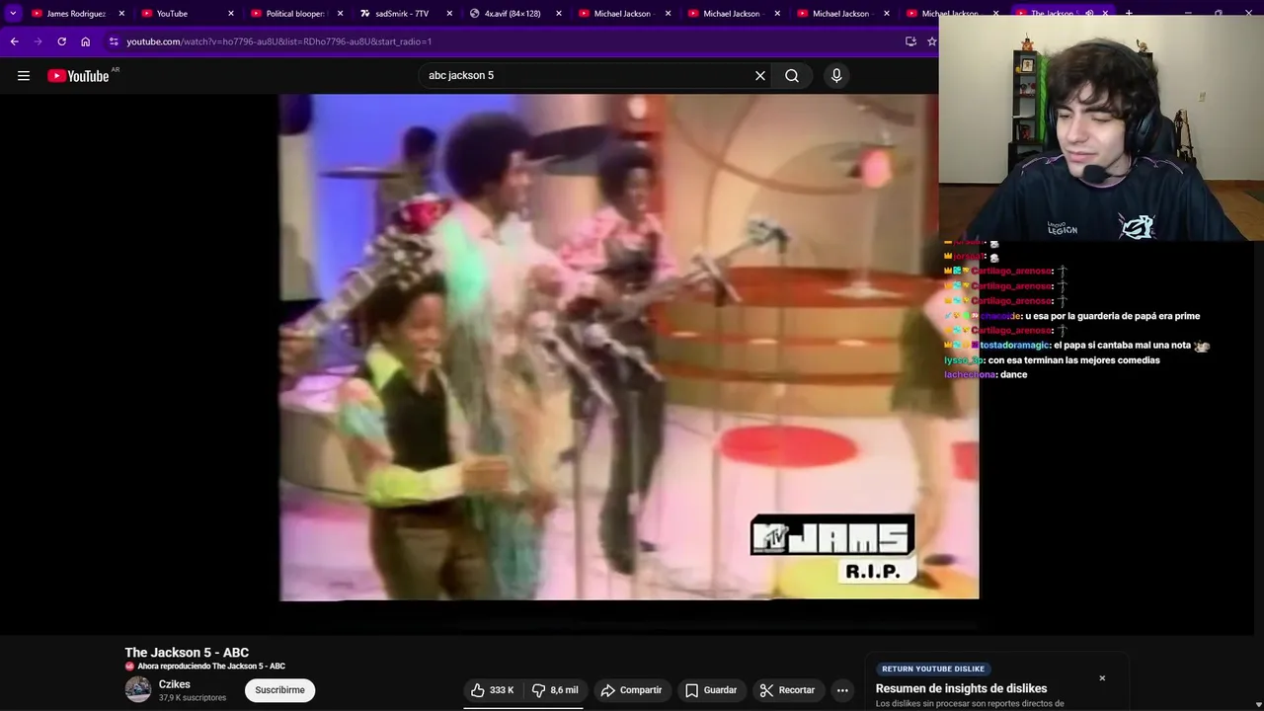Click the guarderia de papá era prime message
The image size is (1264, 711).
tap(1113, 316)
